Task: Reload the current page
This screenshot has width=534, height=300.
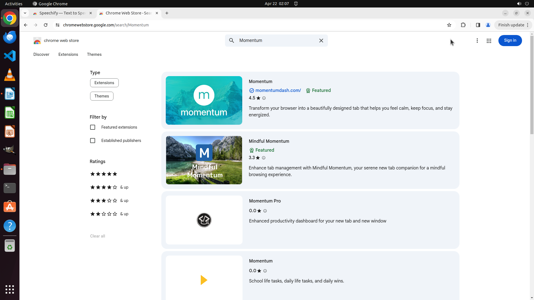Action: point(46,25)
